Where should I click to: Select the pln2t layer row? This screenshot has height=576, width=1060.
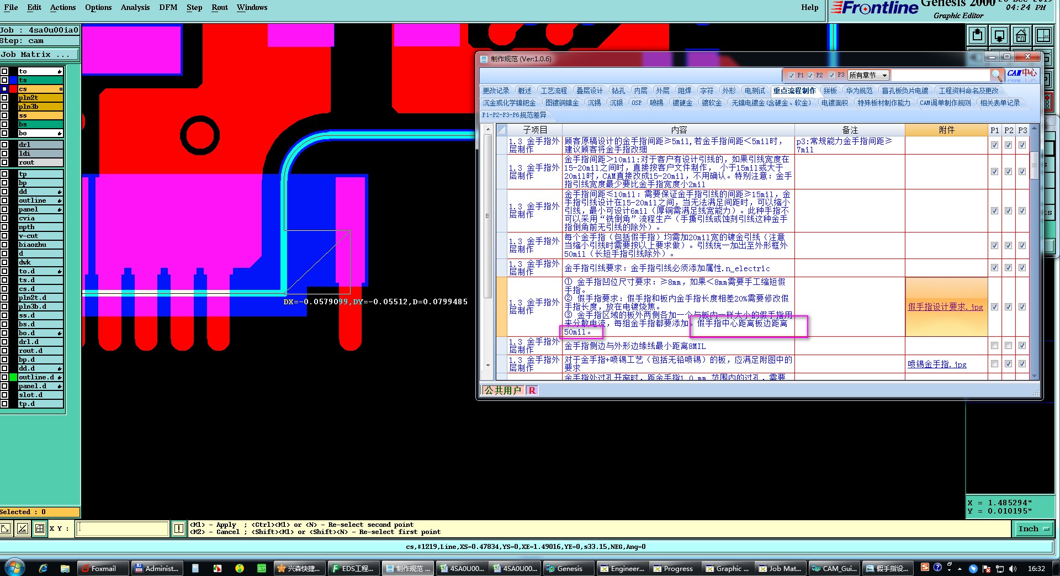40,98
